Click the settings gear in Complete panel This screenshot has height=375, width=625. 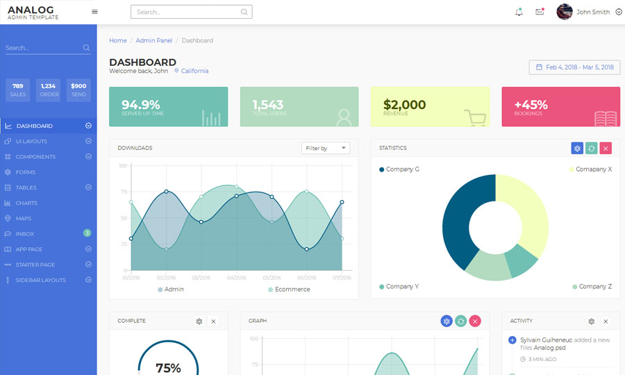199,322
